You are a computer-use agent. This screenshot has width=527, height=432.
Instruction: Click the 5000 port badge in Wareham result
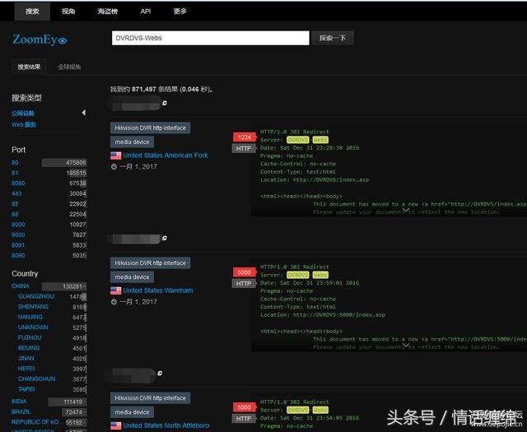(245, 272)
